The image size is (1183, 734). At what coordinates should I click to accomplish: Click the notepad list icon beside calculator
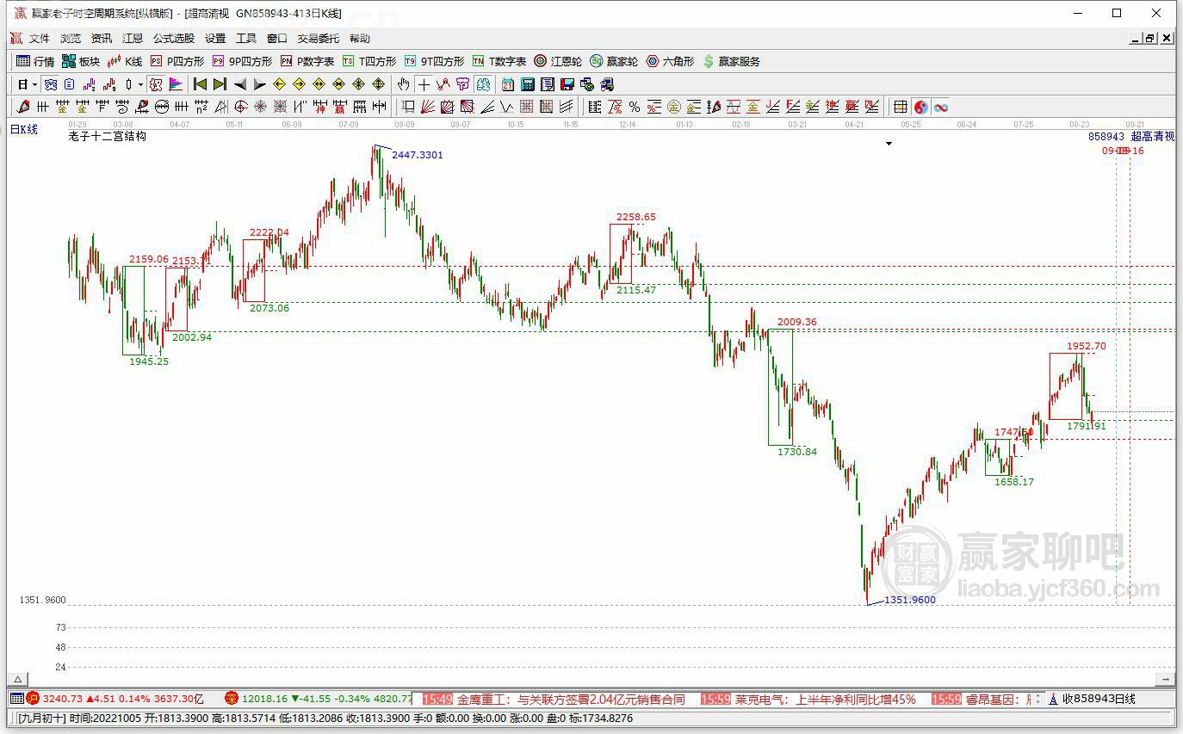[x=548, y=84]
